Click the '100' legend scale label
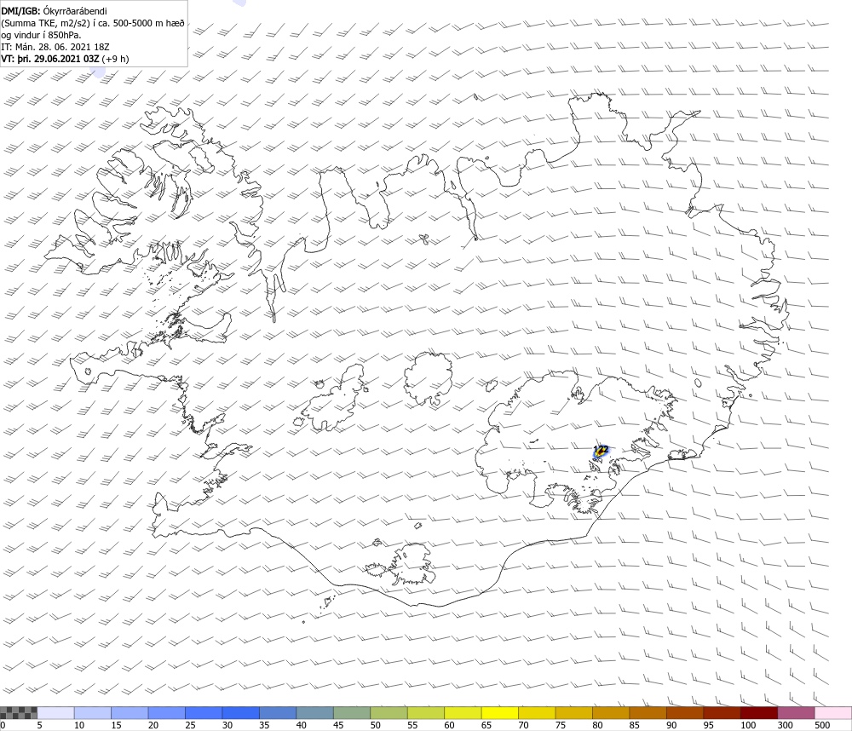The height and width of the screenshot is (731, 852). click(748, 725)
